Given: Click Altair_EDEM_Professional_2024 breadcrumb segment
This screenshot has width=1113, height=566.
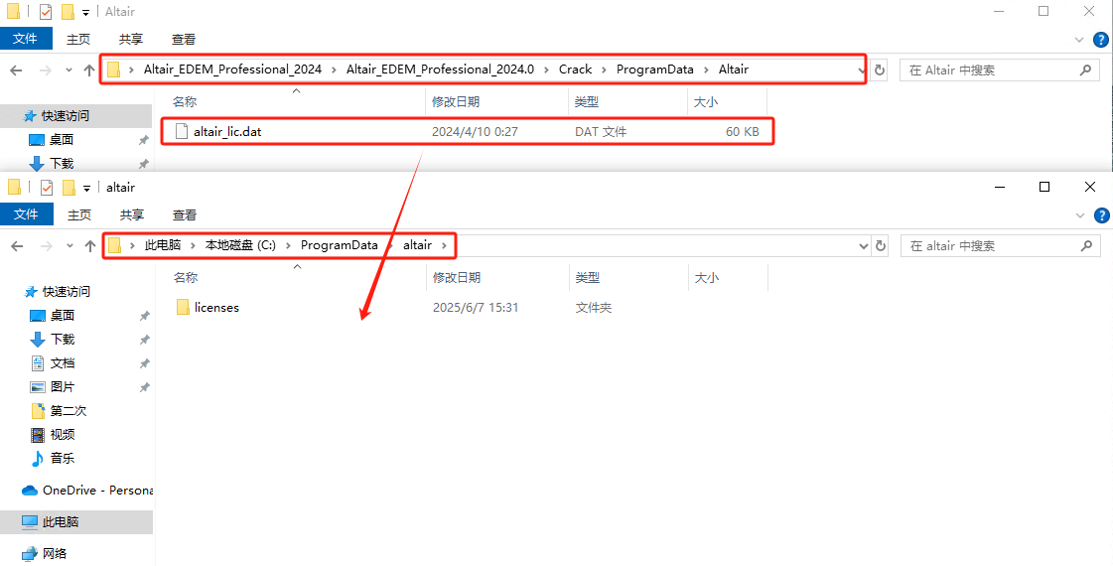Looking at the screenshot, I should click(x=232, y=70).
